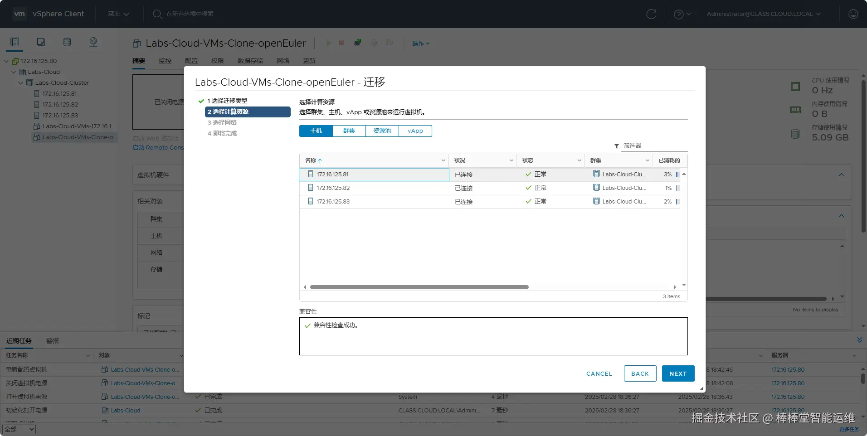Open the Networking inventory icon
This screenshot has height=436, width=867.
click(93, 42)
